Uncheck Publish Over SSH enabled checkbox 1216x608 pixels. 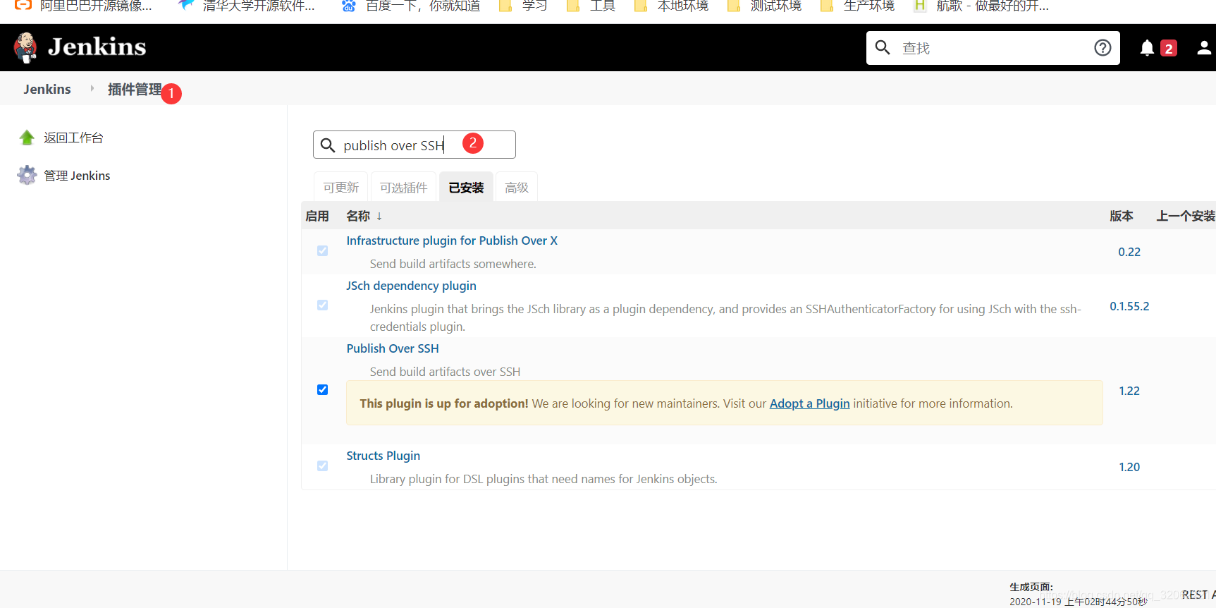(322, 389)
